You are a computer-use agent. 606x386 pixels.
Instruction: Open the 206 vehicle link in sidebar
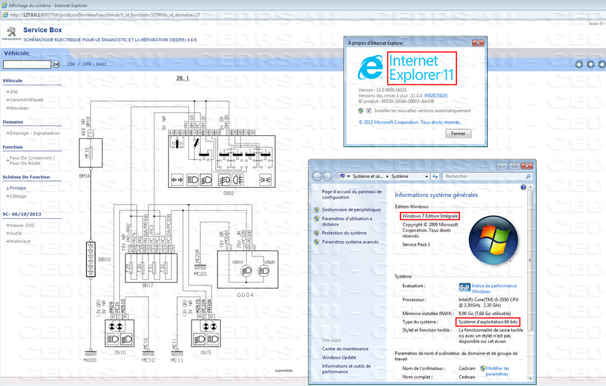coord(14,92)
